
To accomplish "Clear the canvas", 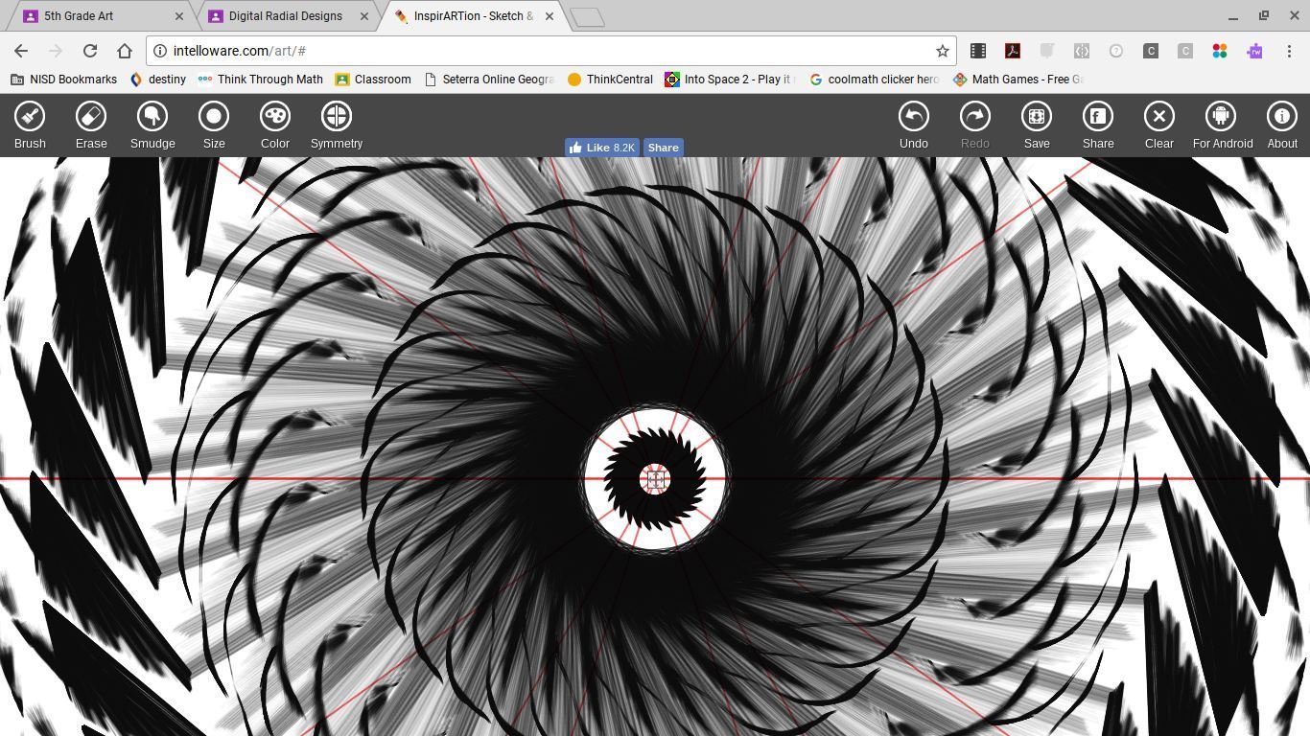I will (1158, 126).
